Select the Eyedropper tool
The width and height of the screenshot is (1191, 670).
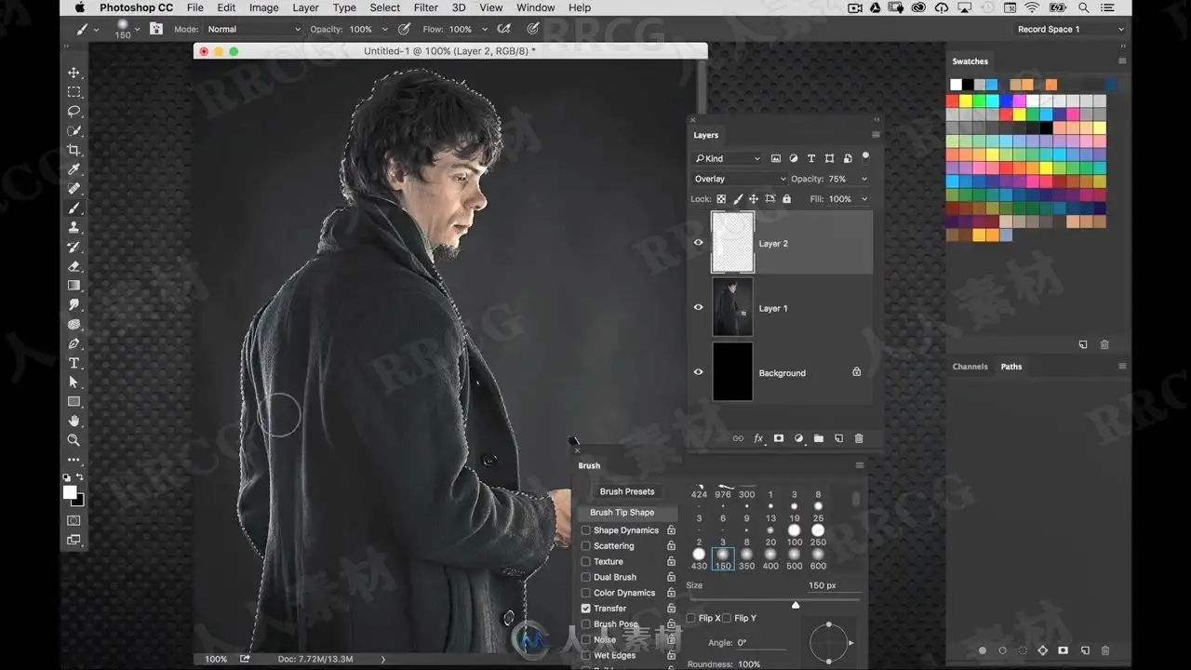pos(74,169)
